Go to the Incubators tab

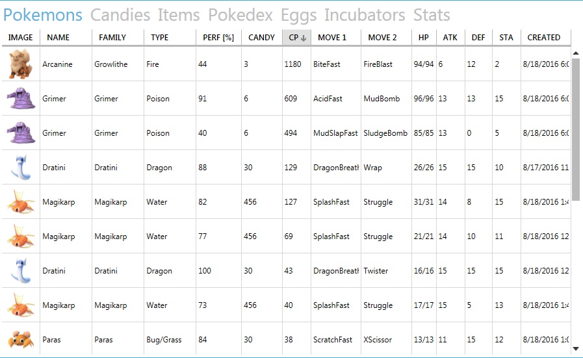click(365, 15)
